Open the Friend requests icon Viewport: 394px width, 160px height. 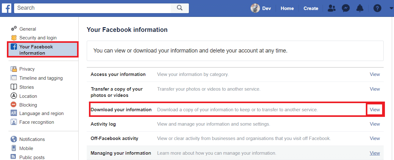[x=331, y=8]
